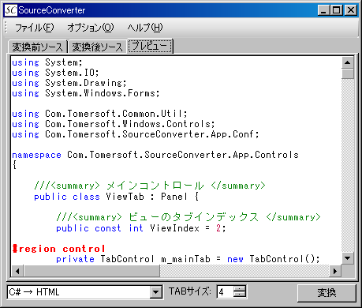362x308 pixels.
Task: Click the vertical scrollbar up arrow
Action: tap(348, 62)
